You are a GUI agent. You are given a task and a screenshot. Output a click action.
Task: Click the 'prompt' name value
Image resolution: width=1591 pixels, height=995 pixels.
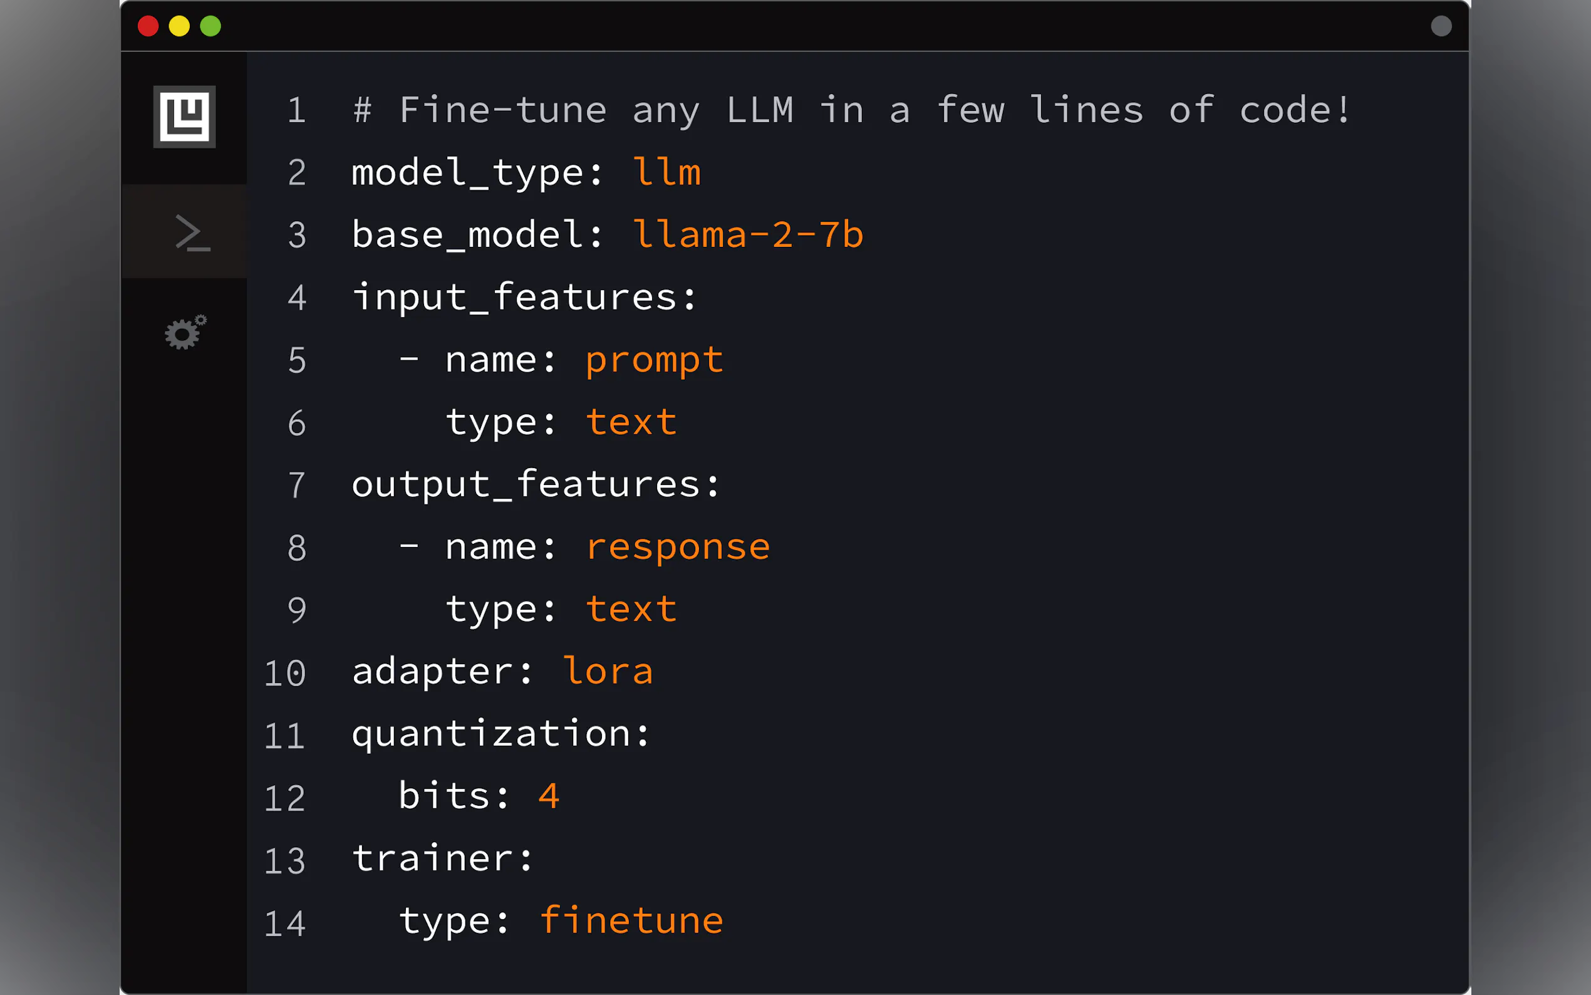[x=654, y=360]
